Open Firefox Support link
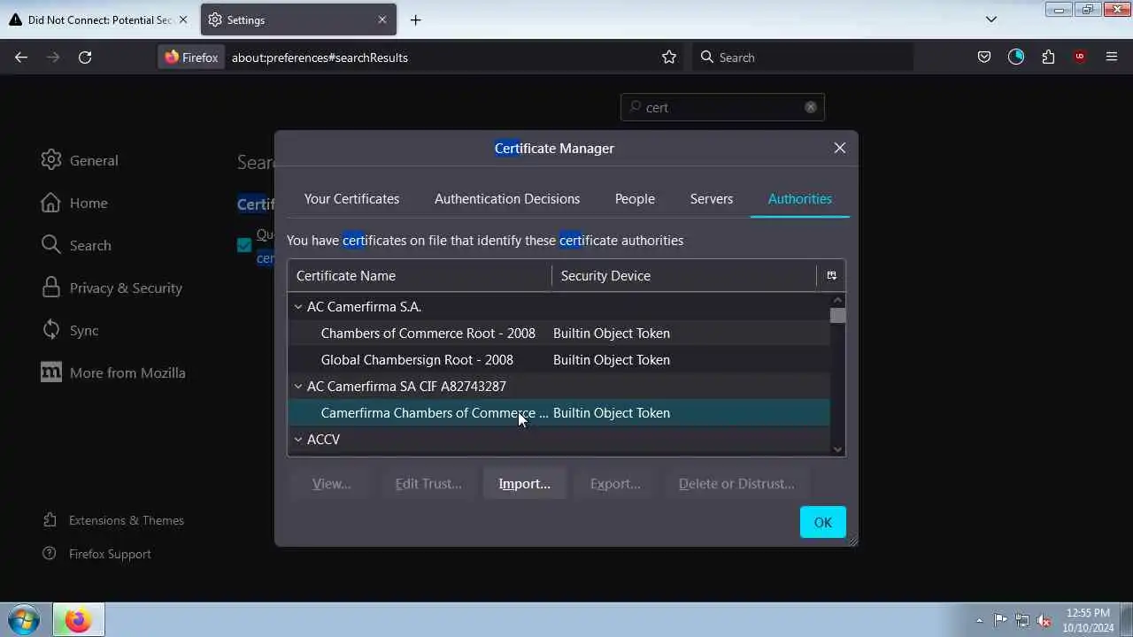The image size is (1133, 637). pos(96,554)
